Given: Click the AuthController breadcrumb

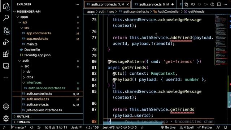Looking at the screenshot, I should click(x=169, y=12).
